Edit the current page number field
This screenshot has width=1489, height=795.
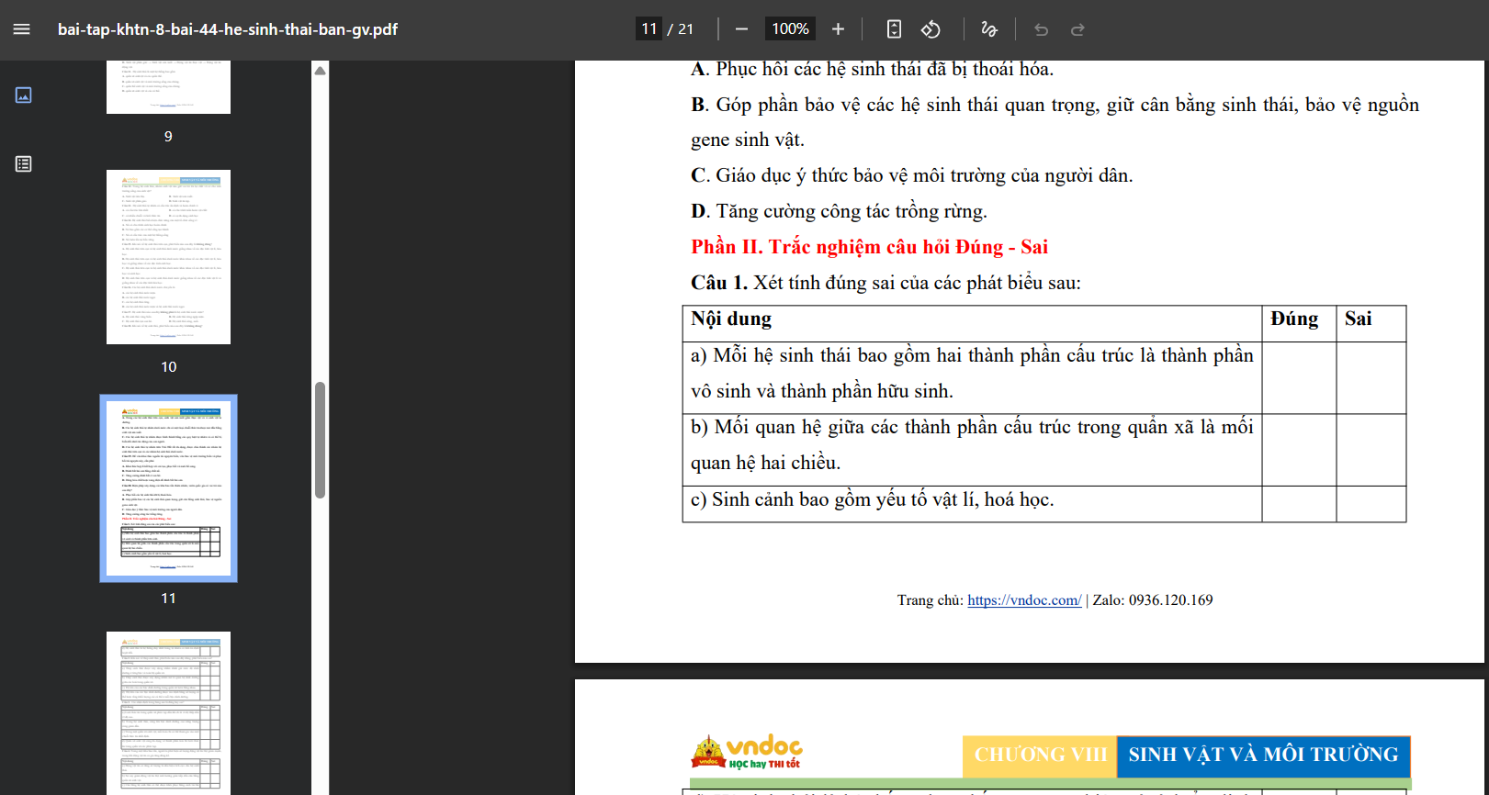pos(649,29)
